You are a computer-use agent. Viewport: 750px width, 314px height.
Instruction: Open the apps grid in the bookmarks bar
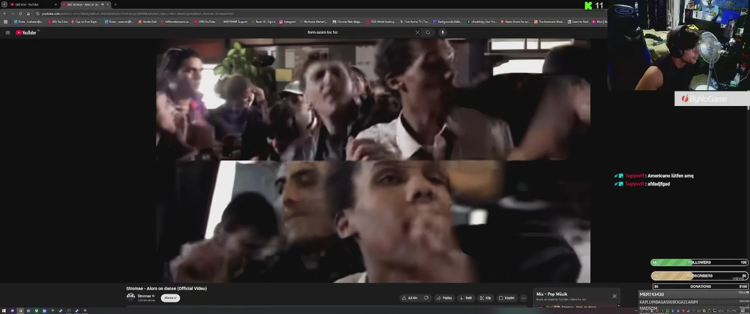pos(6,21)
